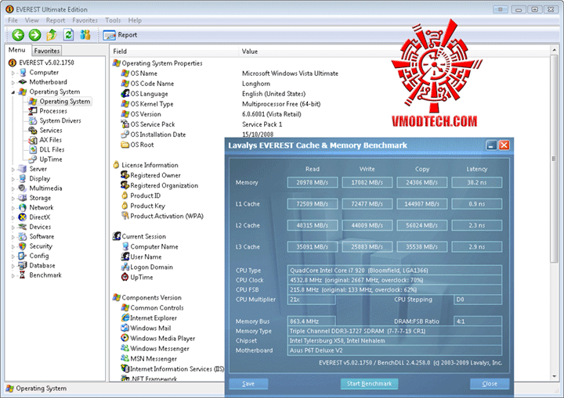564x398 pixels.
Task: Click the up-level folder arrow icon
Action: point(52,35)
